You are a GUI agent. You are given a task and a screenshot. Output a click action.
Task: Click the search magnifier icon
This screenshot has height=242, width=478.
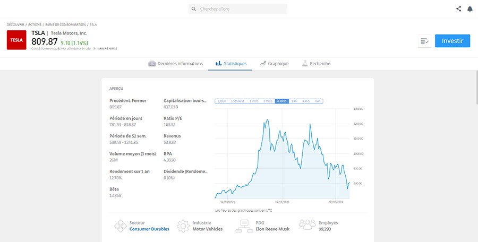click(x=193, y=9)
